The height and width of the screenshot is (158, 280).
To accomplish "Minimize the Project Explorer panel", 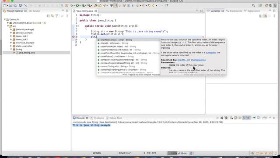I will (x=63, y=11).
